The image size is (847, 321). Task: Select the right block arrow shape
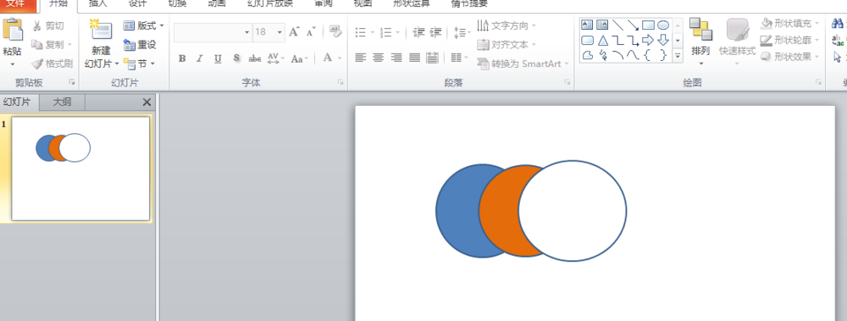[x=648, y=40]
